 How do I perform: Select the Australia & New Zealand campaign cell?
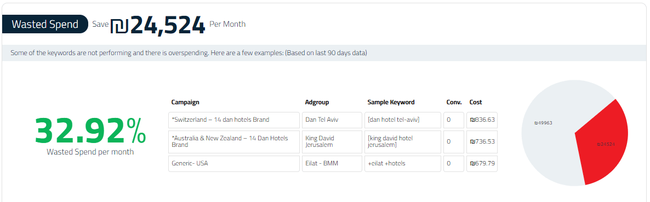coord(234,142)
